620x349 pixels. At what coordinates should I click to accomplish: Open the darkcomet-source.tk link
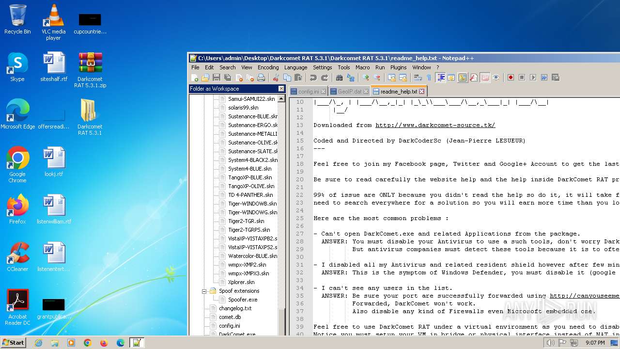[435, 125]
